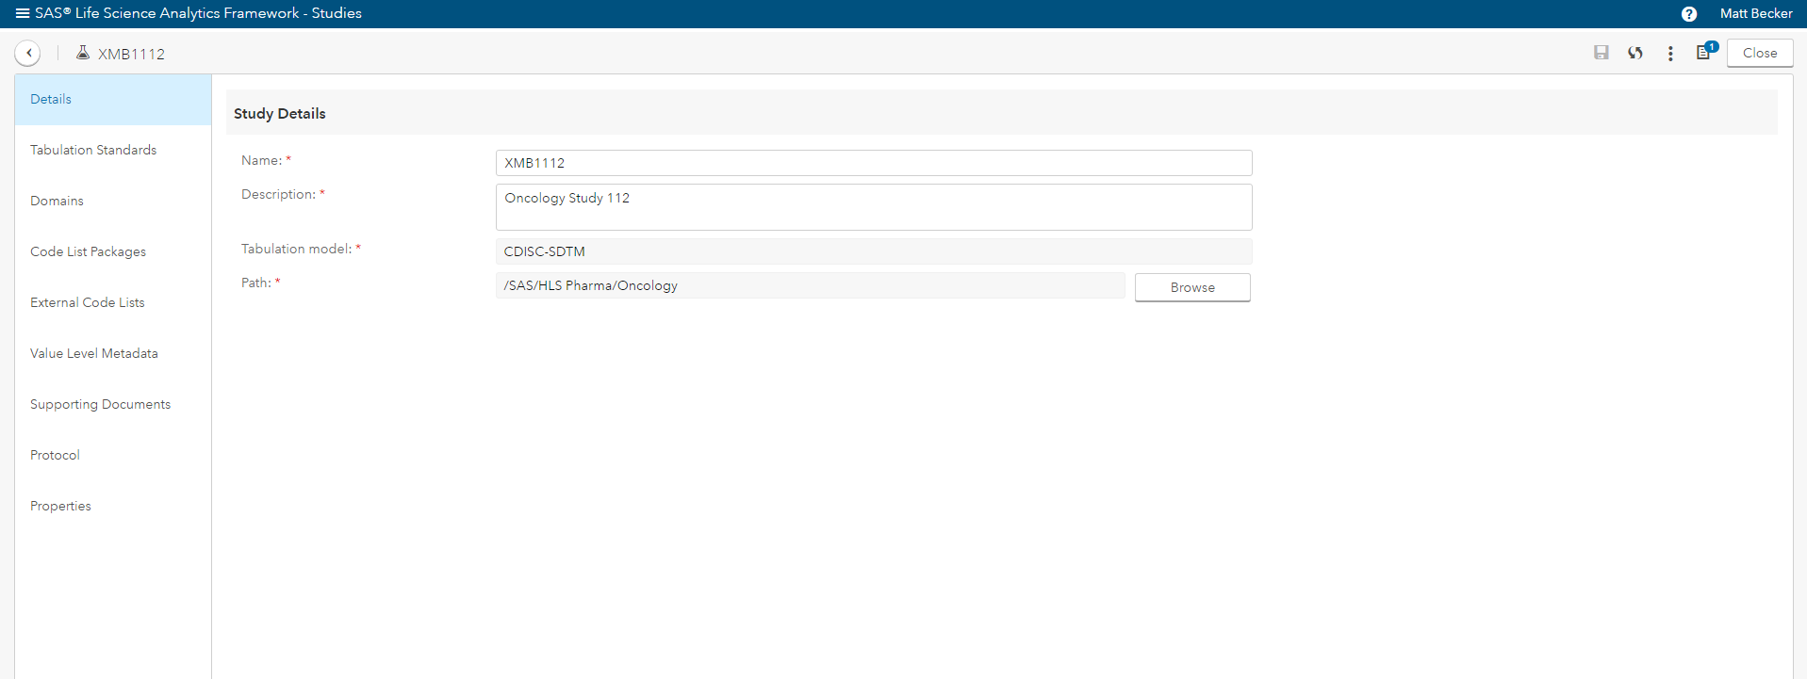1807x679 pixels.
Task: Click the save disk icon
Action: coord(1601,53)
